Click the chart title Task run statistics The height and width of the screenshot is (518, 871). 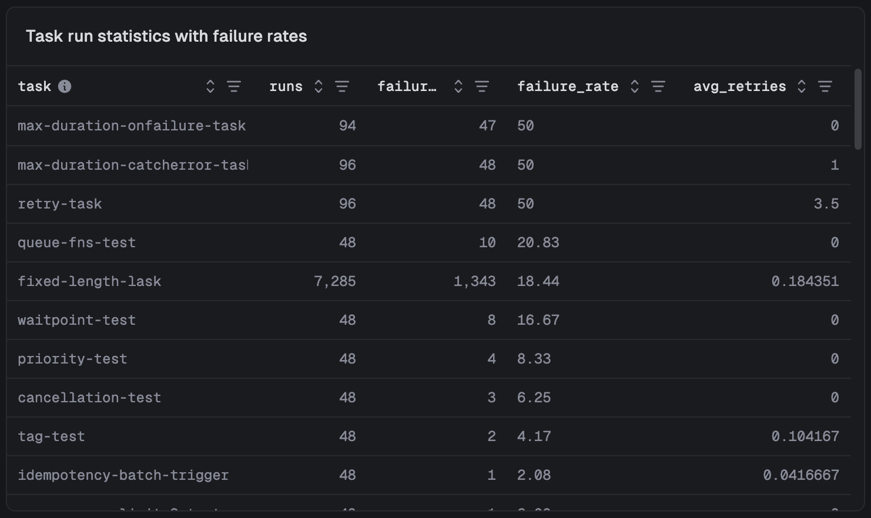166,36
